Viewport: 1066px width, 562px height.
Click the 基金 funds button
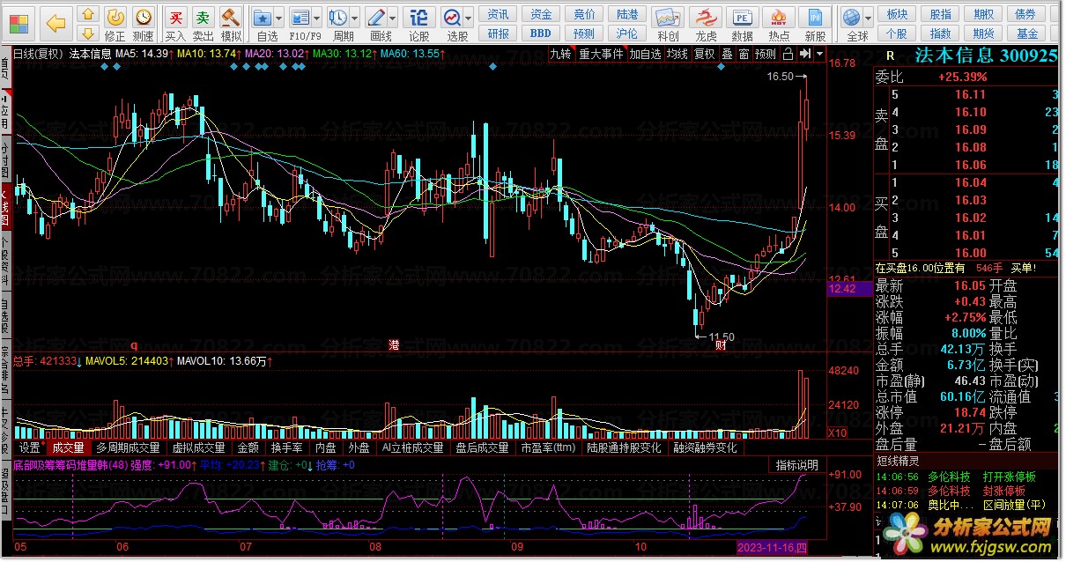[x=1027, y=33]
